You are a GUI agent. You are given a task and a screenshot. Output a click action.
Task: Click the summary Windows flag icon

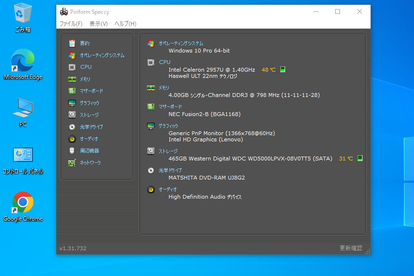[x=151, y=43]
